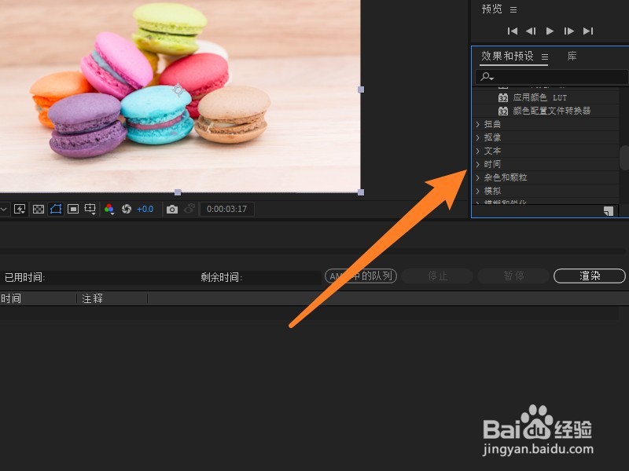Screen dimensions: 629x471
Task: Open the 效果和预设 panel menu icon
Action: click(545, 57)
